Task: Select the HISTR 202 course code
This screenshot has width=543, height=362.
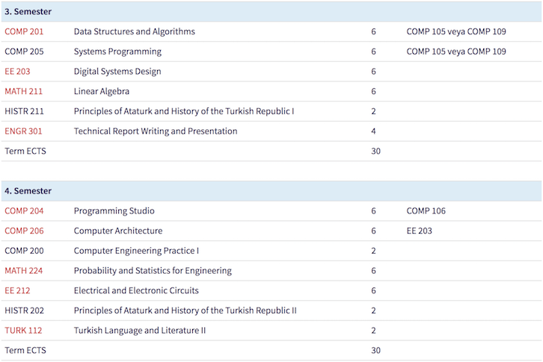Action: tap(25, 310)
